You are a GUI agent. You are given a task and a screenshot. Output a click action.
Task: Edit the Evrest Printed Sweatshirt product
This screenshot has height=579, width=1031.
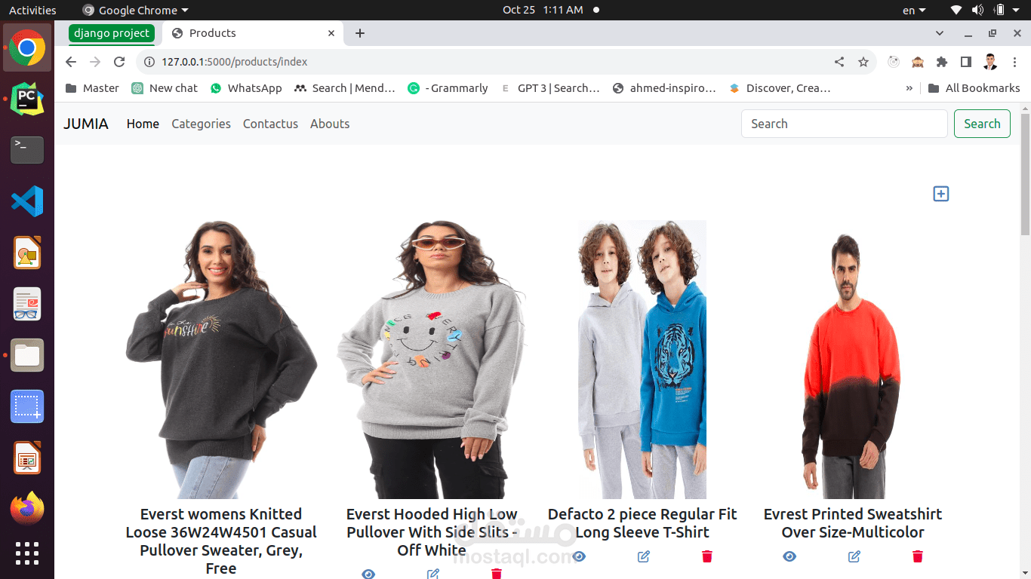tap(854, 556)
